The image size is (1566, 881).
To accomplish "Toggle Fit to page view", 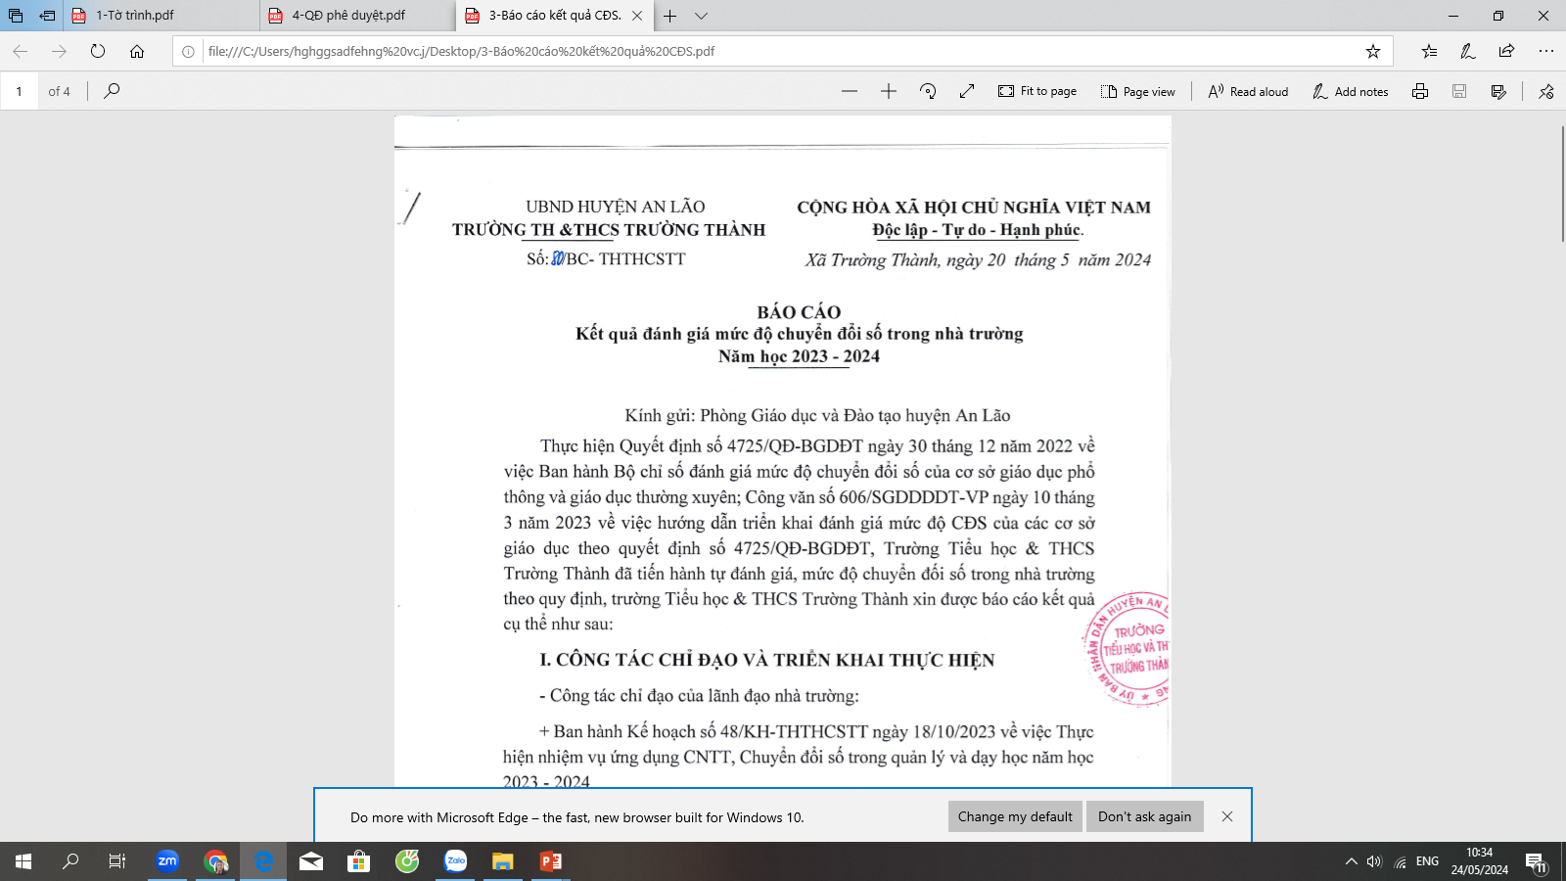I will pos(1037,91).
